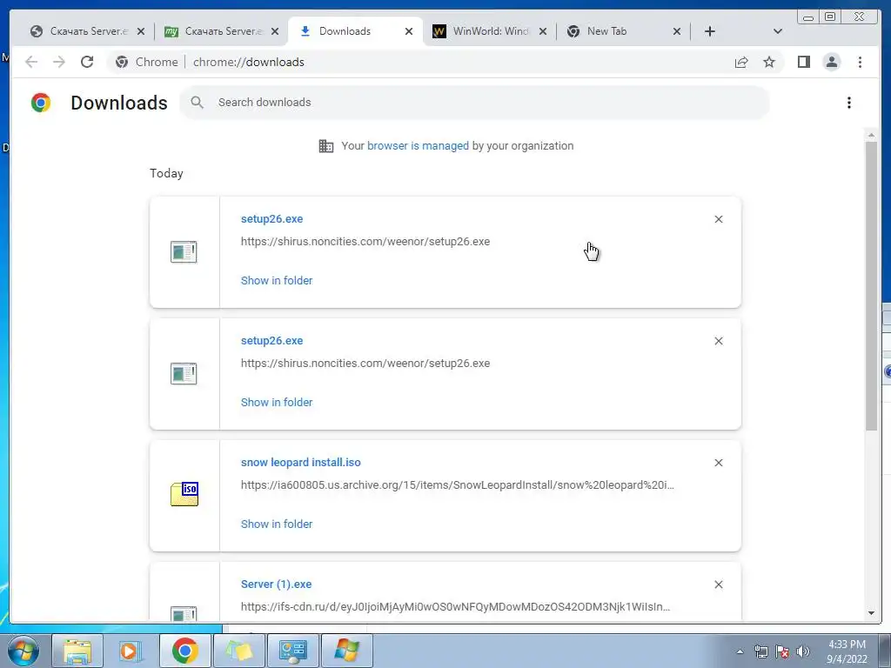Viewport: 891px width, 668px height.
Task: Click the scrollbar down arrow
Action: (871, 613)
